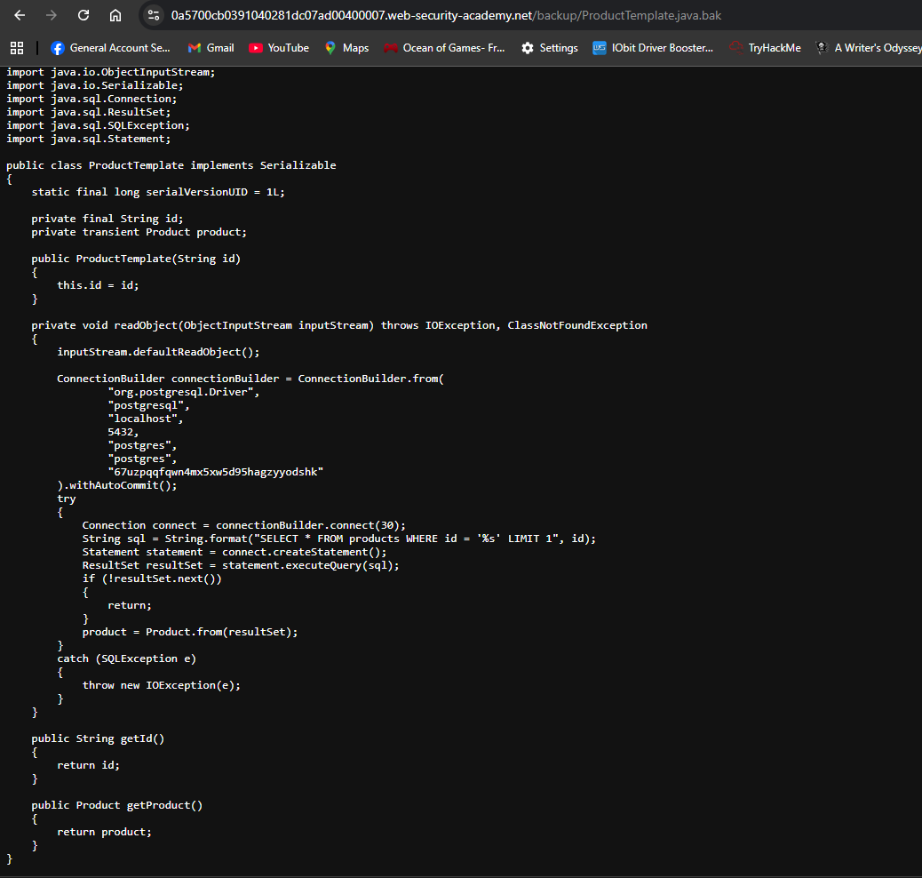Click the line "import java.sql.SQLException;"
This screenshot has width=922, height=878.
click(99, 125)
